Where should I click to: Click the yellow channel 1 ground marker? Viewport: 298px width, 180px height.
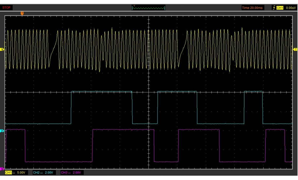pos(3,49)
